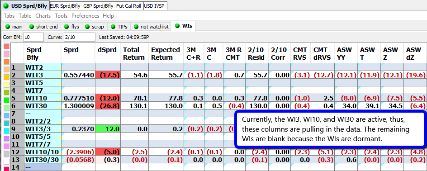Pick the cyan color swatch beside row 9
Image resolution: width=427 pixels, height=171 pixels.
click(x=6, y=131)
